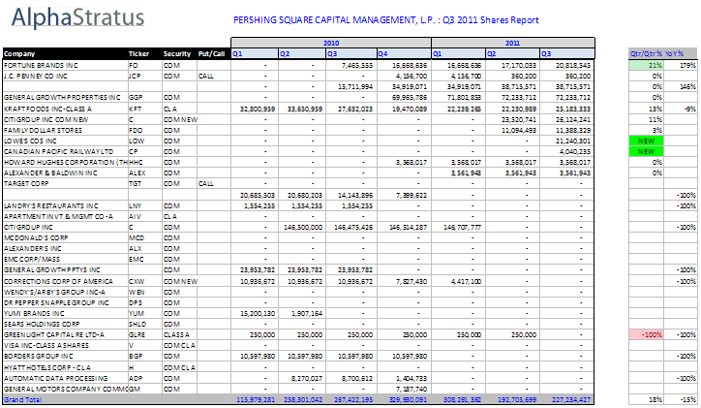Image resolution: width=701 pixels, height=408 pixels.
Task: Click the Qtr/Qtr% header
Action: pos(646,53)
